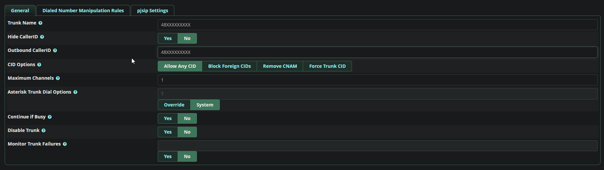Image resolution: width=604 pixels, height=170 pixels.
Task: Open the pjsip Settings tab
Action: (152, 11)
